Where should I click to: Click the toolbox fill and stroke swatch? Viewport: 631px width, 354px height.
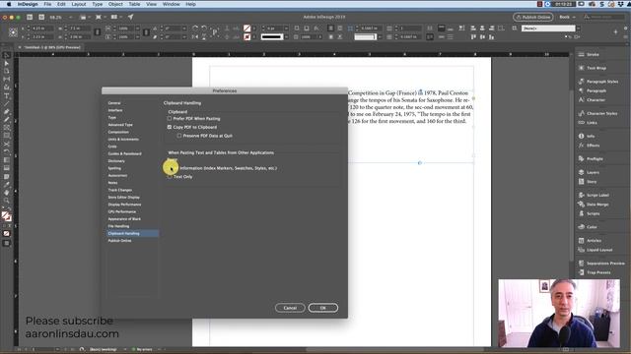(7, 216)
